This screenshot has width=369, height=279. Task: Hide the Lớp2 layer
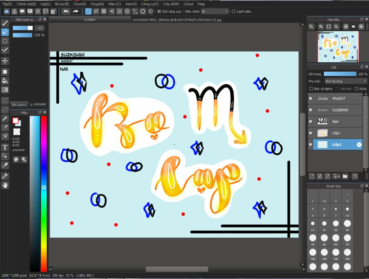[x=310, y=144]
